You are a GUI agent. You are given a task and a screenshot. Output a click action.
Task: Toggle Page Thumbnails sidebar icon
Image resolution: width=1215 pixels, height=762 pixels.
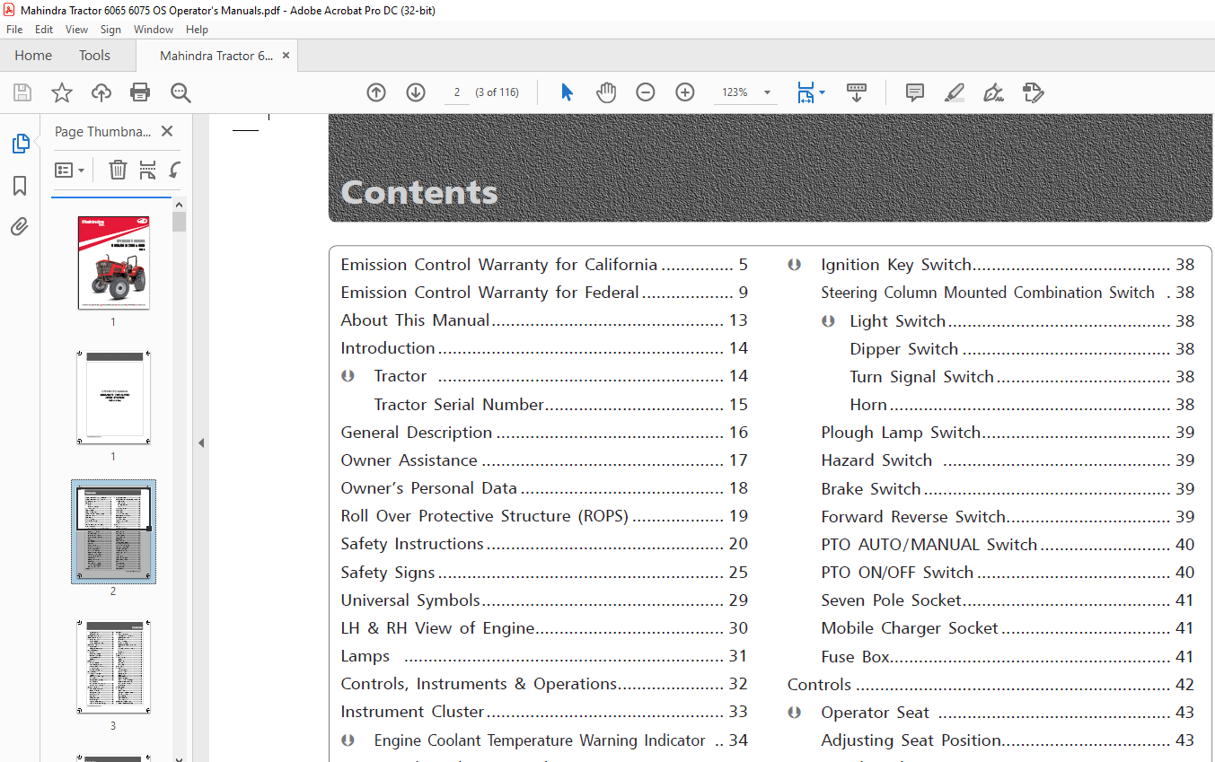(20, 144)
